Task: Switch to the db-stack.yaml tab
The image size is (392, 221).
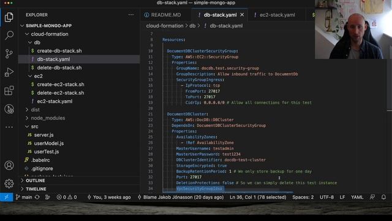Action: 220,15
